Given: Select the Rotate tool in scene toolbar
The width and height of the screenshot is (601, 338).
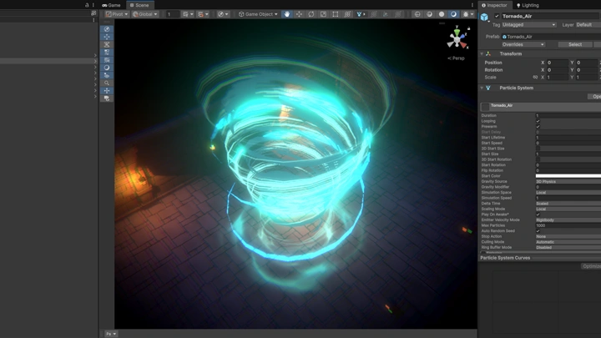Looking at the screenshot, I should coord(311,14).
